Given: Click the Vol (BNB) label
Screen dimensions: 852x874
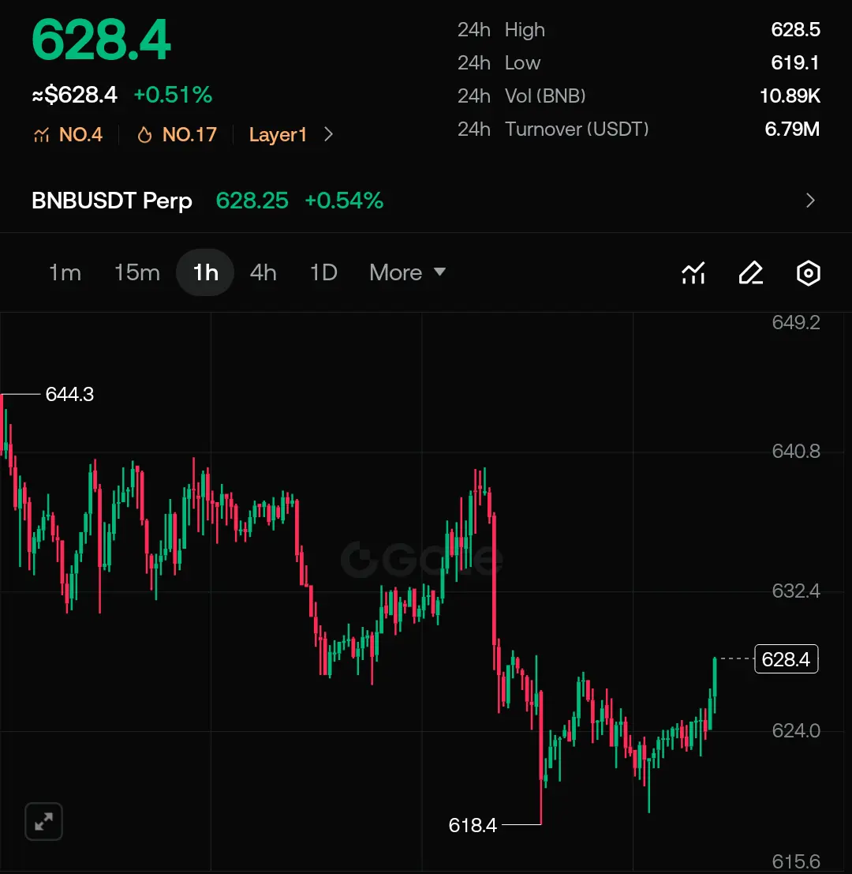Looking at the screenshot, I should [545, 96].
